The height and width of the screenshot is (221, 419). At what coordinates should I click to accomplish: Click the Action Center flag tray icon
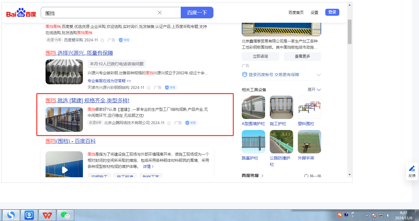[374, 215]
